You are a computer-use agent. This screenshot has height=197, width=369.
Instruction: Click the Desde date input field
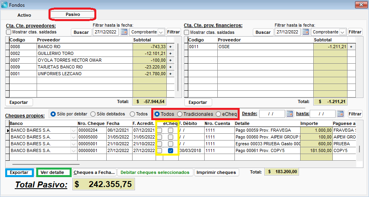coord(272,114)
